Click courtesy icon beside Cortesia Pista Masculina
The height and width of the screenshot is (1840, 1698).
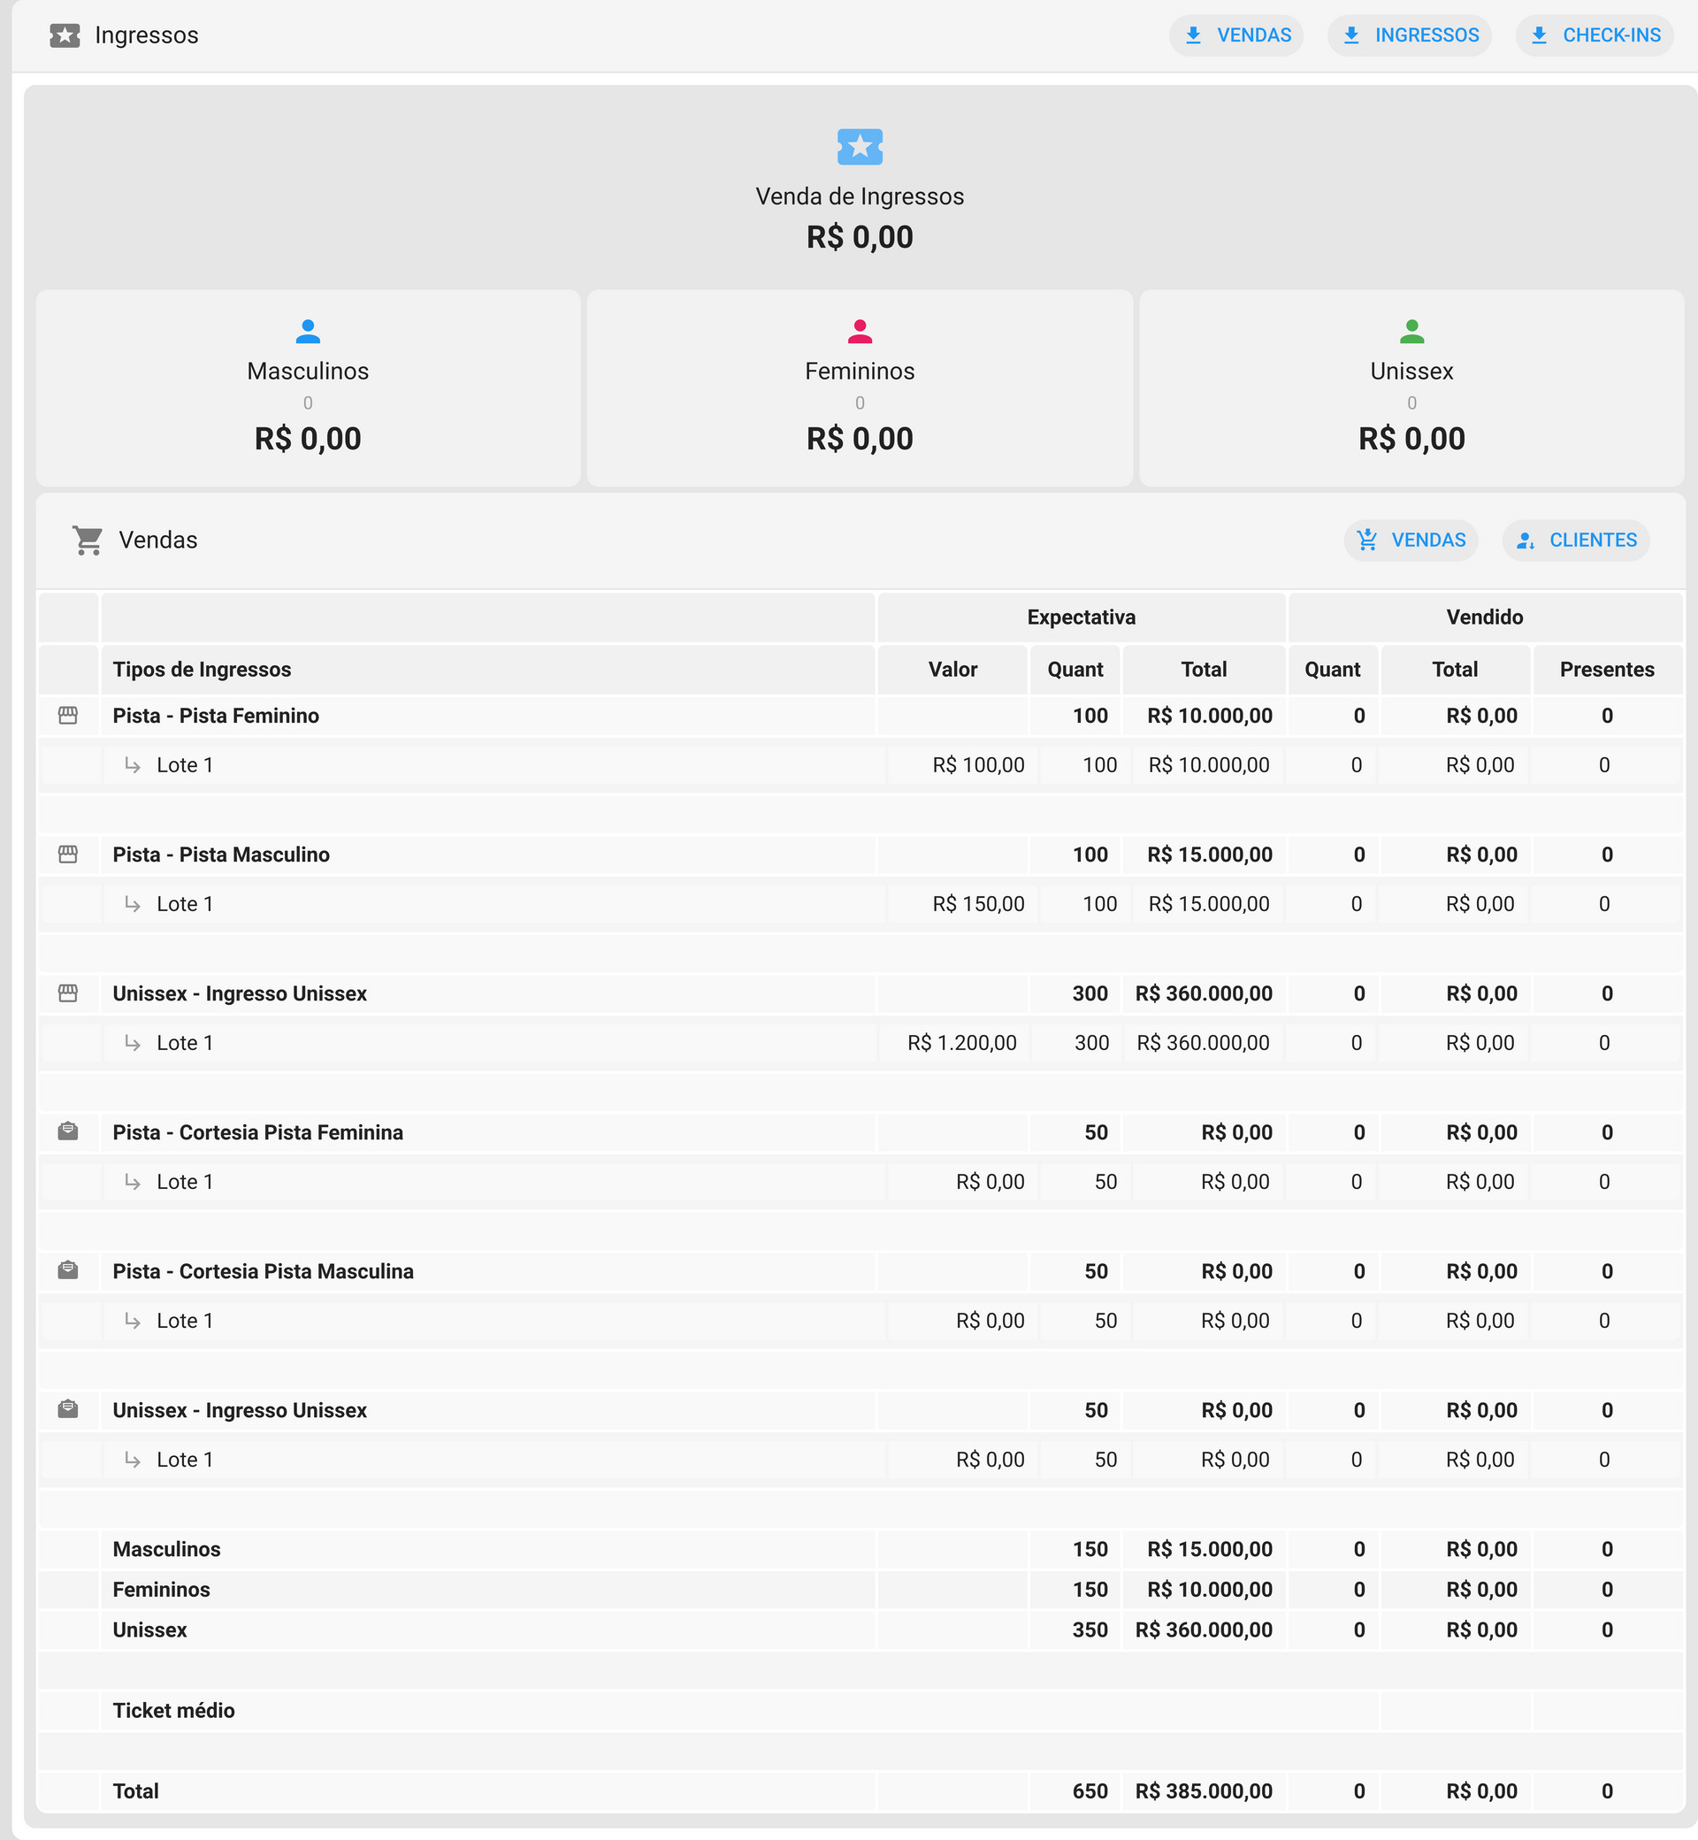click(x=68, y=1270)
